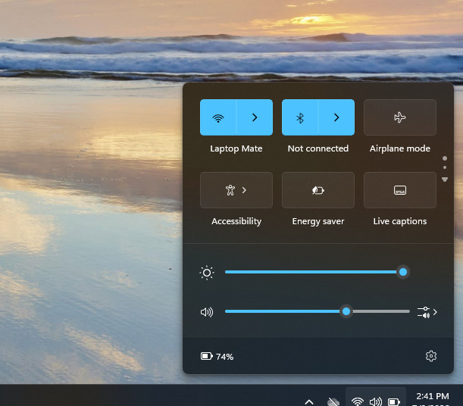
Task: Click the taskbar Wi-Fi icon
Action: tap(357, 401)
